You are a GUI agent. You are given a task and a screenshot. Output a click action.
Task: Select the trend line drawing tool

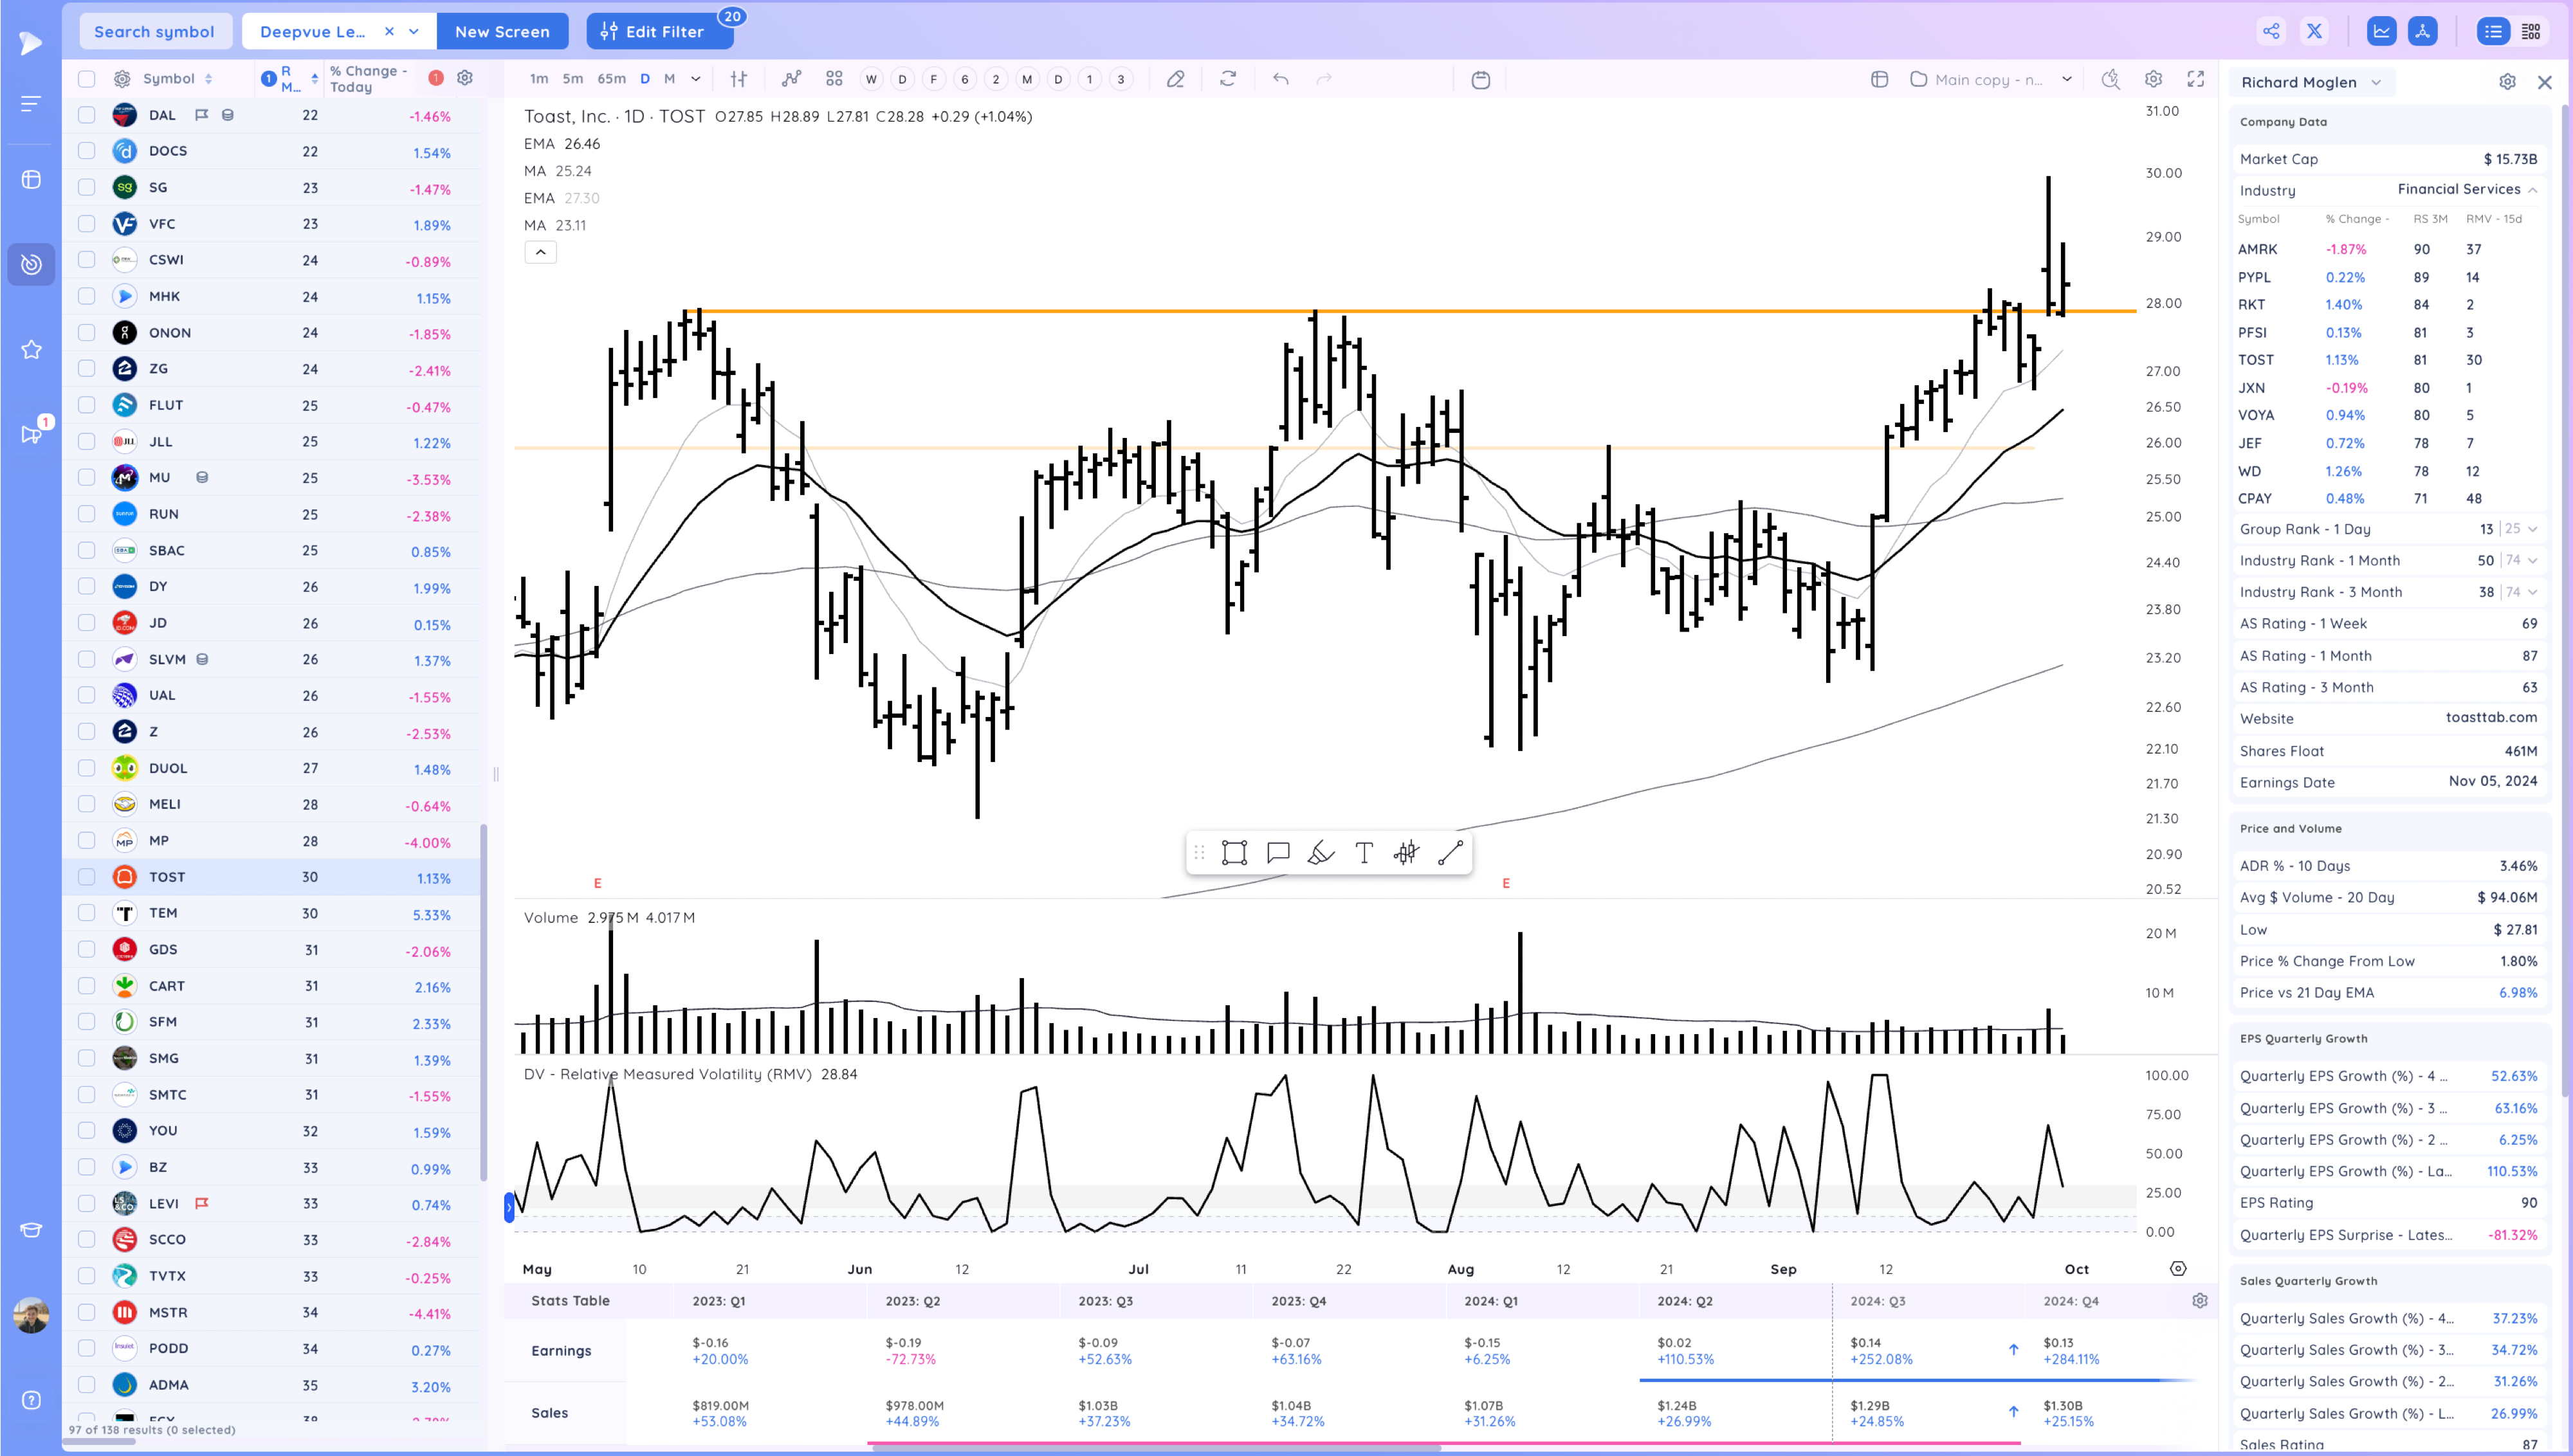click(x=1450, y=853)
